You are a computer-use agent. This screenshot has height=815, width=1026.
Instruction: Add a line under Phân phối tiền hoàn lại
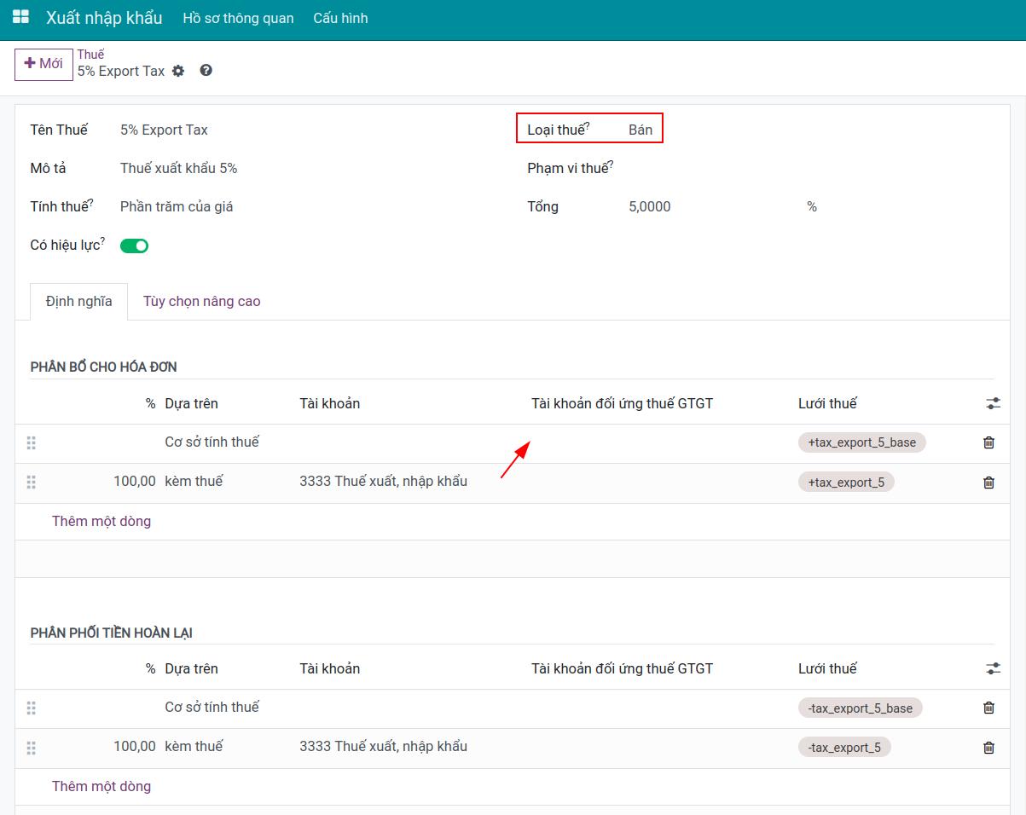point(101,786)
